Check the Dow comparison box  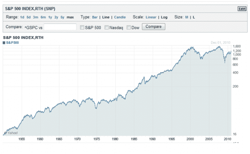coord(129,28)
